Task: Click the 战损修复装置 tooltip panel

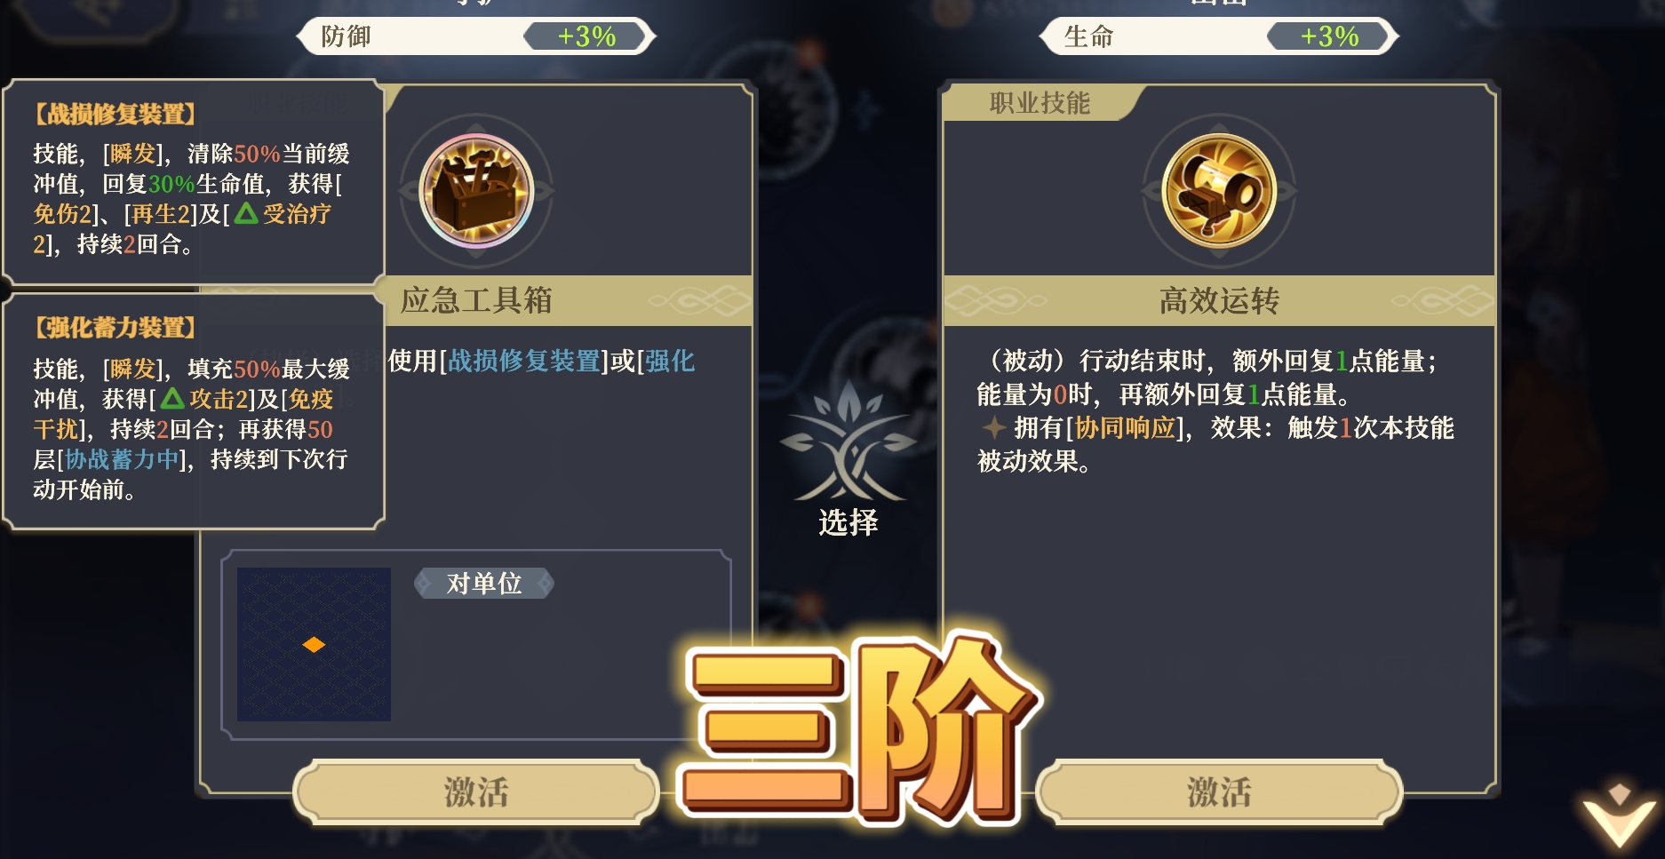Action: (194, 182)
